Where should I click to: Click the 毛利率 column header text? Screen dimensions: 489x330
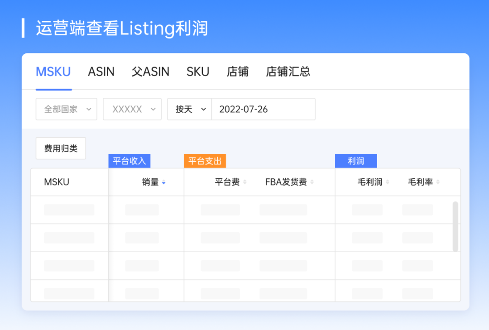(x=420, y=182)
